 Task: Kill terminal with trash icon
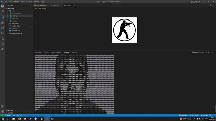[209, 52]
